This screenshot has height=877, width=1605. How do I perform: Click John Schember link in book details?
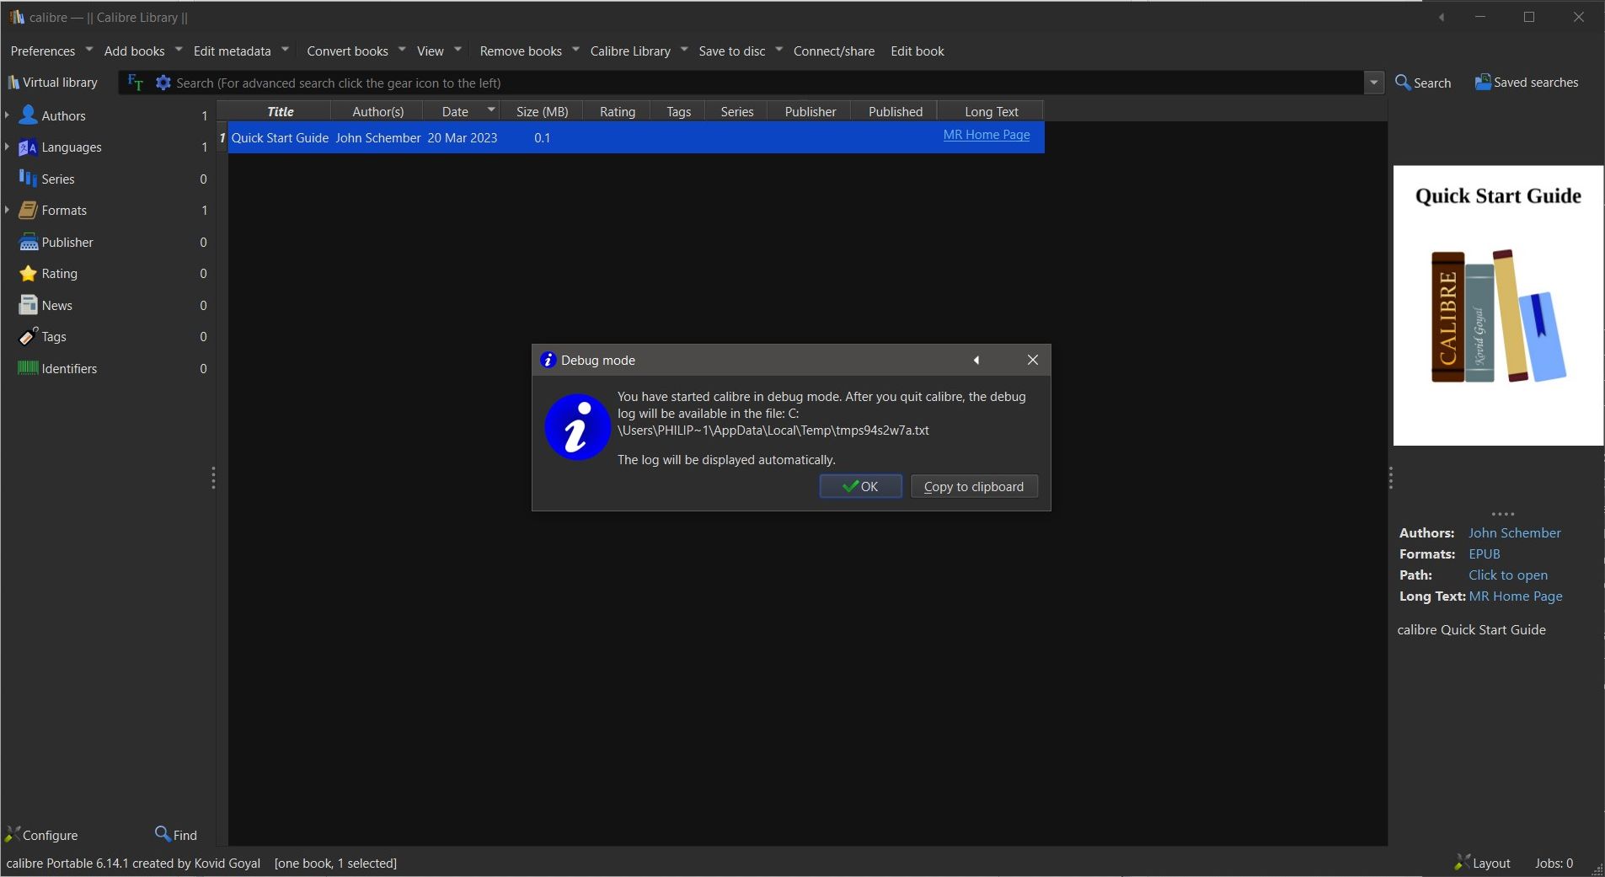point(1514,533)
